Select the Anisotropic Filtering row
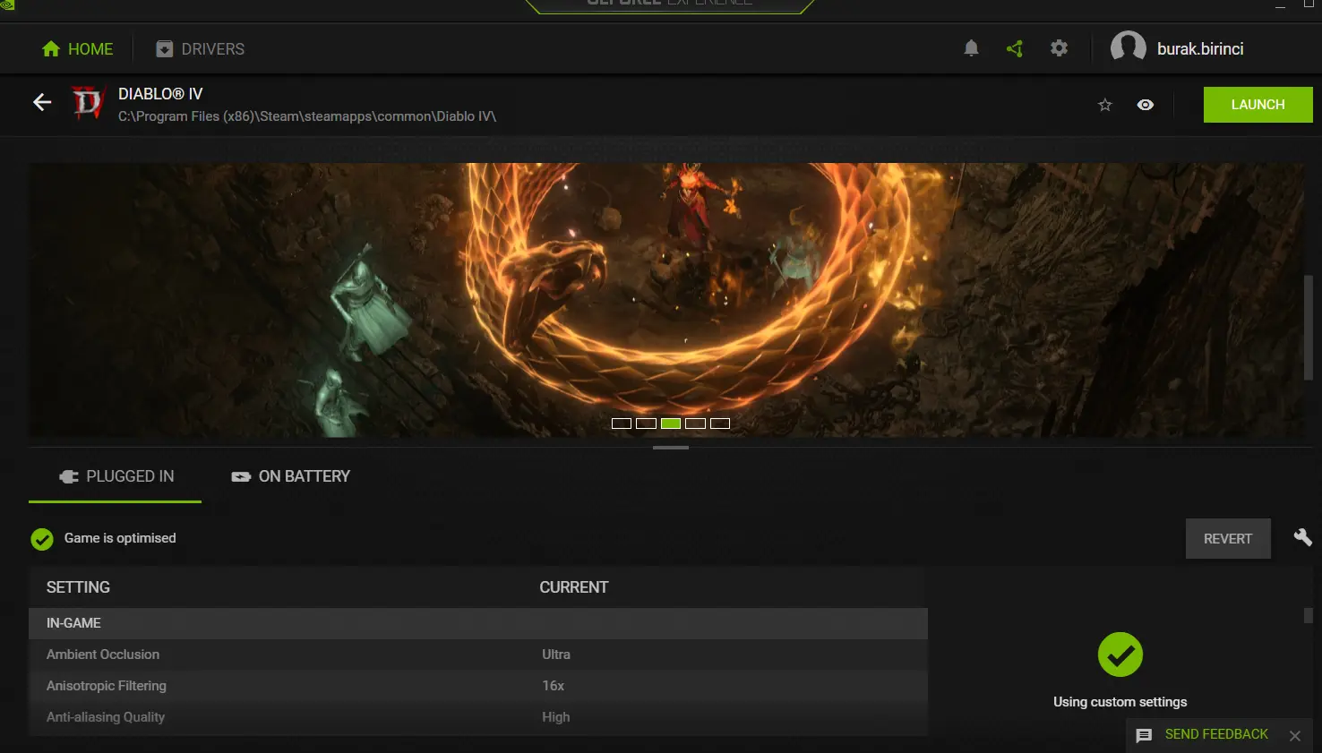 click(x=478, y=686)
